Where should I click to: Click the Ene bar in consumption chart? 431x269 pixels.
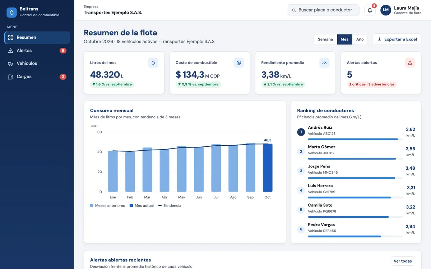pyautogui.click(x=113, y=171)
